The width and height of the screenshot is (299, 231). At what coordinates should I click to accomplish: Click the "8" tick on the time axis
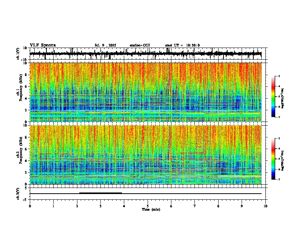218,206
